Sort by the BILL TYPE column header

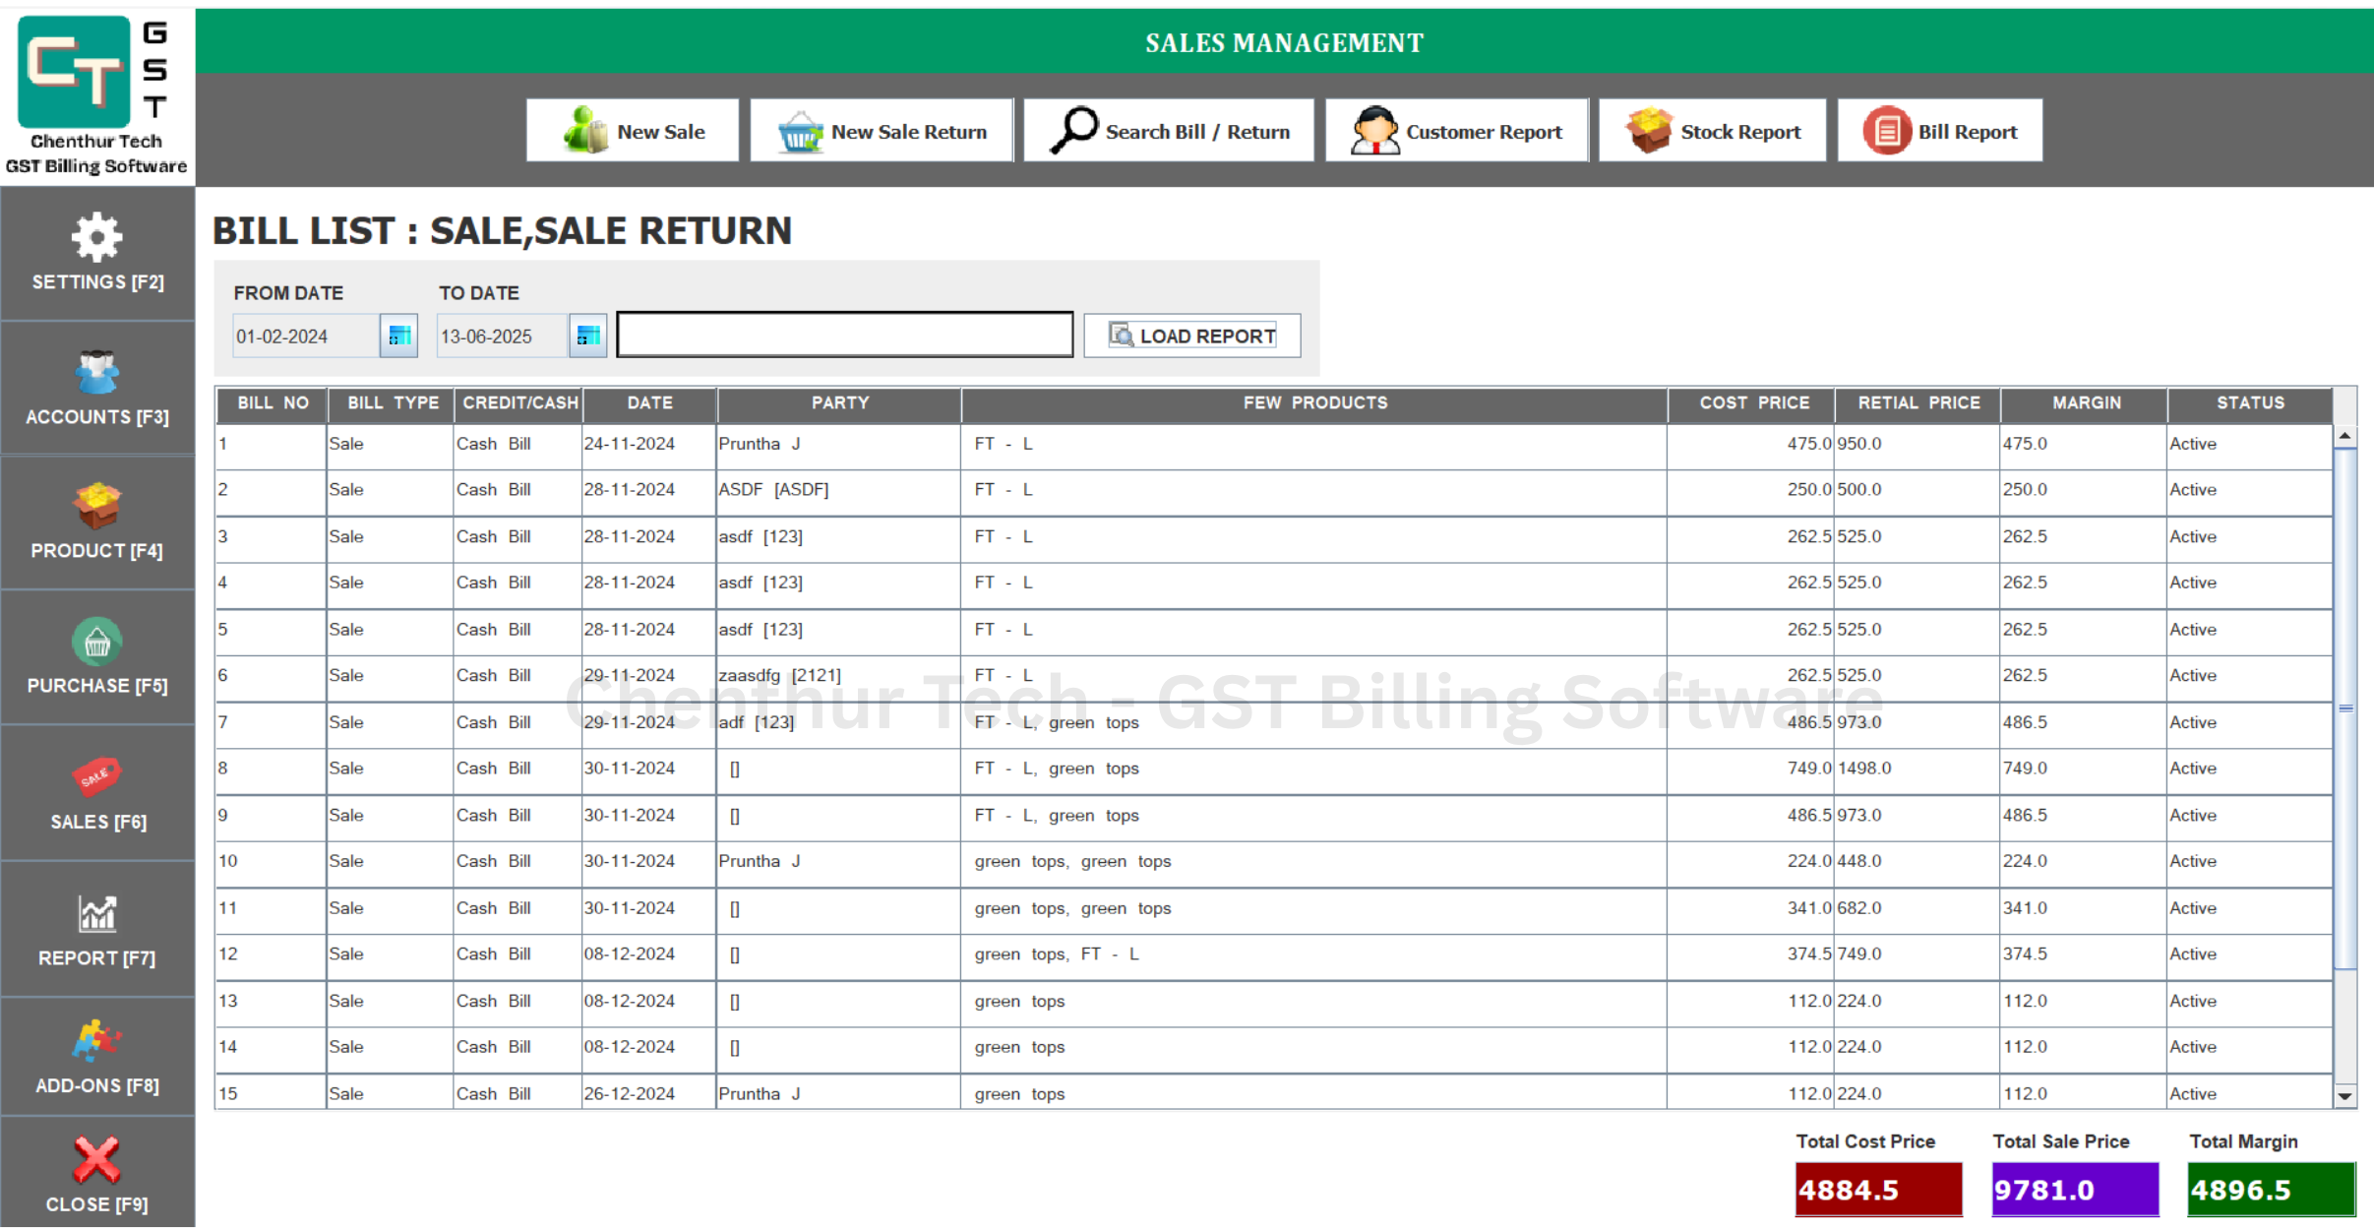pos(392,402)
